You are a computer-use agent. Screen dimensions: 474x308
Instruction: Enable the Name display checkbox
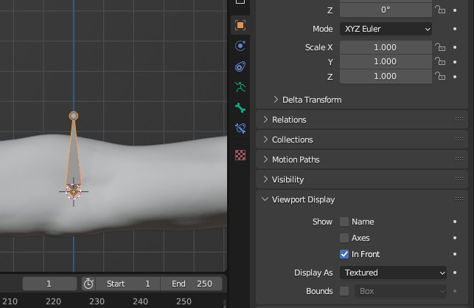point(344,222)
